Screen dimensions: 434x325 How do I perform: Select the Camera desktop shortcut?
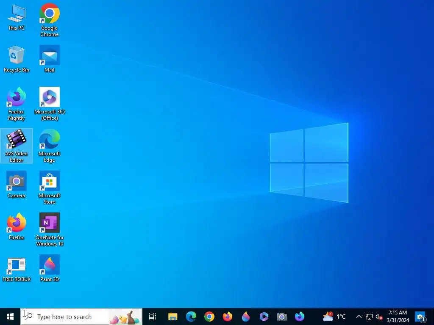pos(17,185)
